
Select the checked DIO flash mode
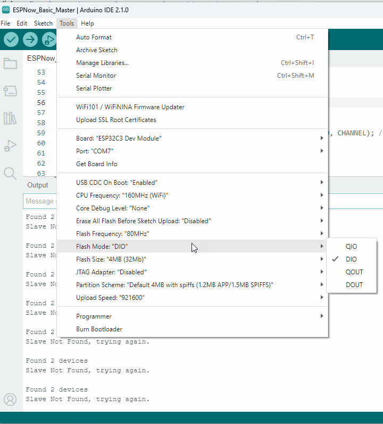[x=352, y=259]
